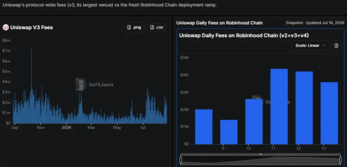The height and width of the screenshot is (167, 347).
Task: Click the Uniswap logo next to V3 Fees
Action: point(6,27)
